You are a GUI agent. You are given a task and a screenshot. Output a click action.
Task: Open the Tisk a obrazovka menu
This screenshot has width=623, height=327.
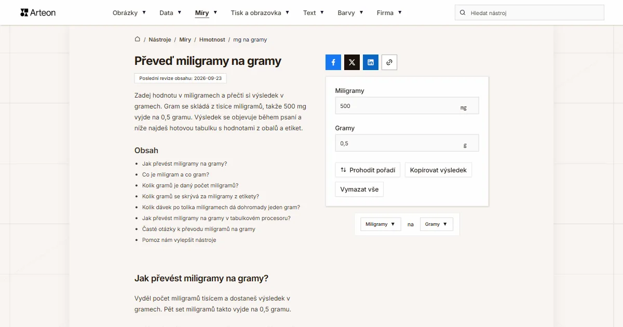point(260,12)
